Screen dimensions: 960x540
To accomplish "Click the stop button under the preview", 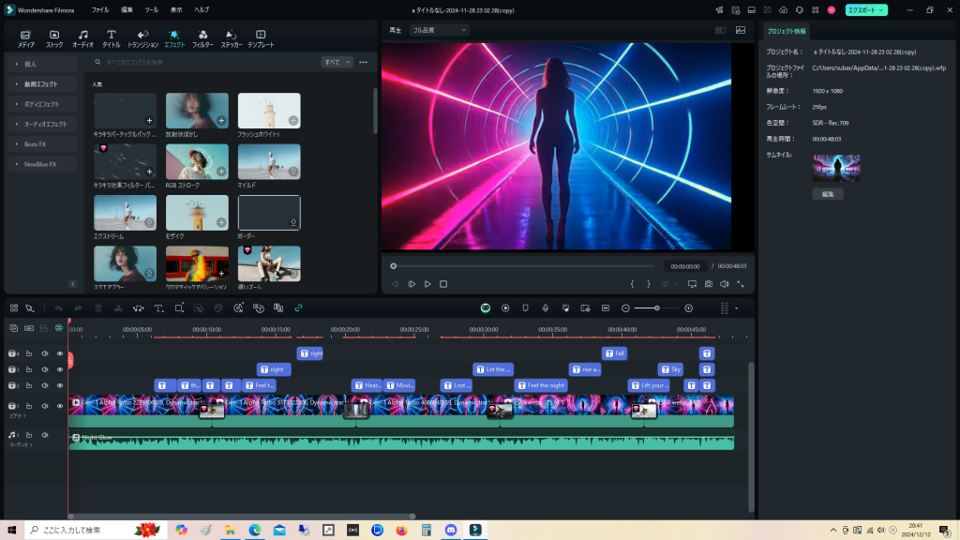I will tap(443, 284).
